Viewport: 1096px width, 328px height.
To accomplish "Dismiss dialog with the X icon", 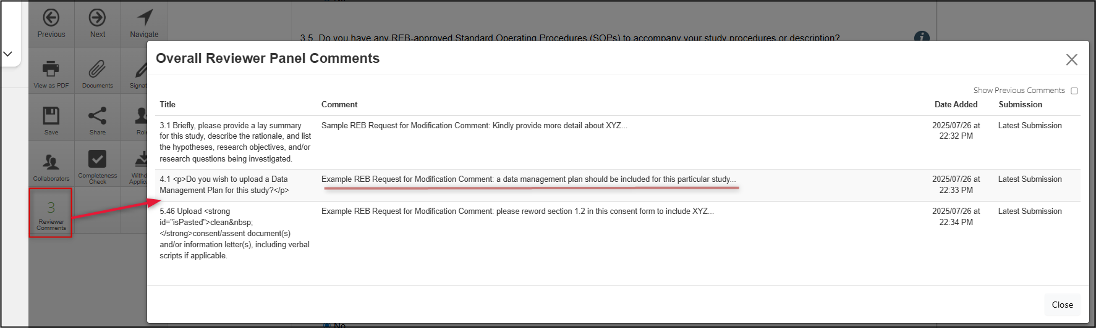I will (x=1071, y=59).
